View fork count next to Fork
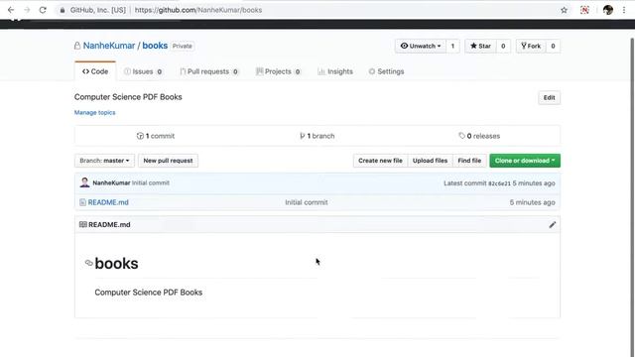This screenshot has width=635, height=357. [553, 46]
